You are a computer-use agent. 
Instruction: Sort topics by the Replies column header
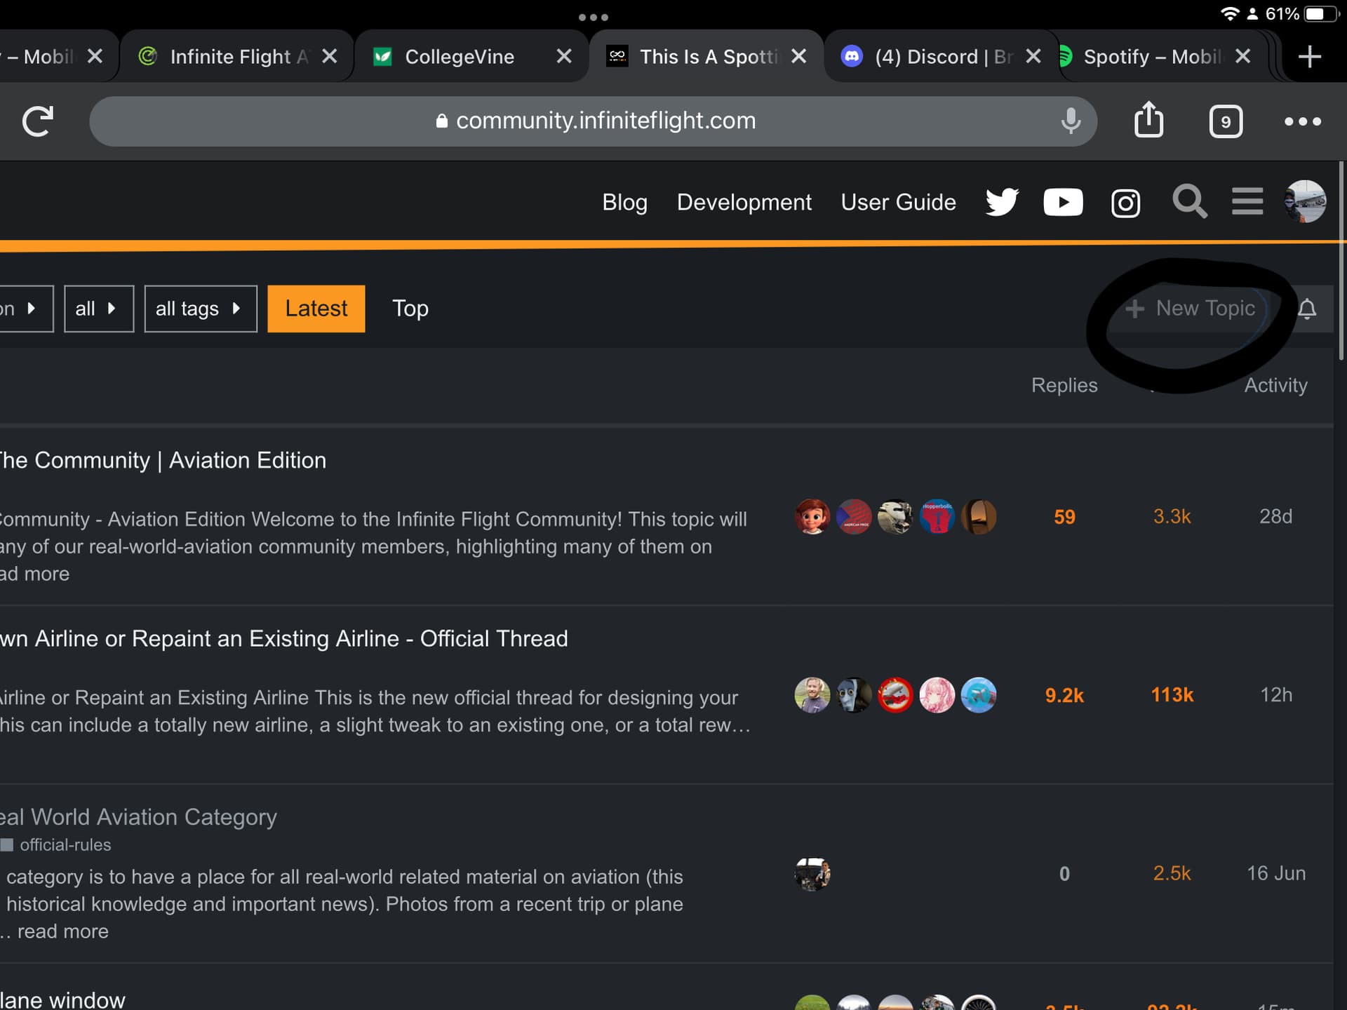click(x=1064, y=385)
